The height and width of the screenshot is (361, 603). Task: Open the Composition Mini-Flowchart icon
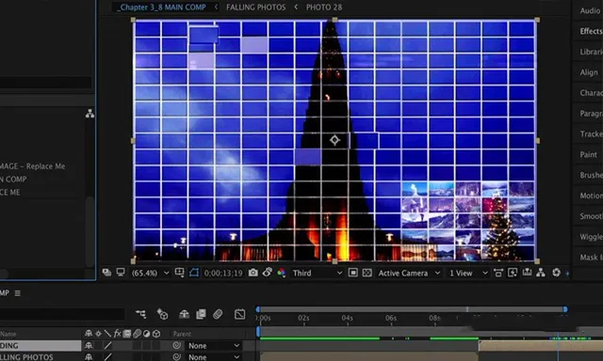click(140, 314)
